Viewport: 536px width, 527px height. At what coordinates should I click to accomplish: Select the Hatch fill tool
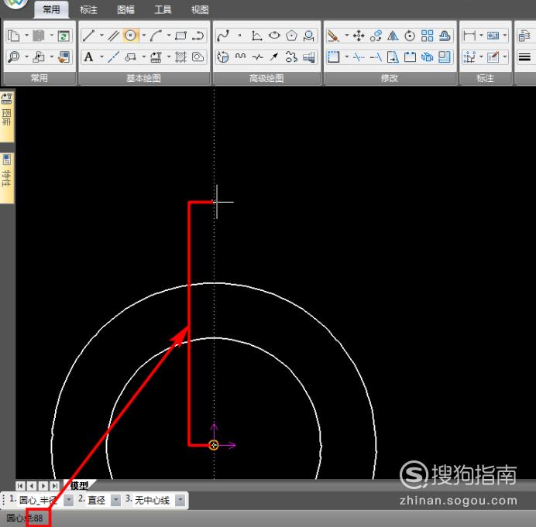point(180,56)
